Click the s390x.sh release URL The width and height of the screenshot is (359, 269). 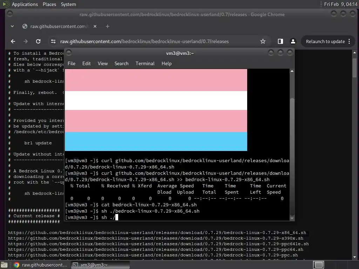156,238
